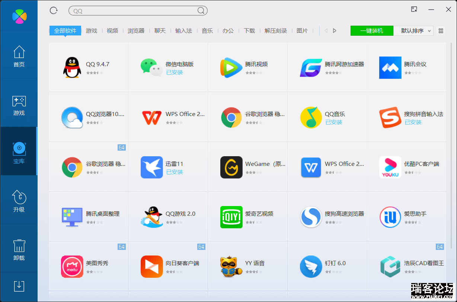Switch to the 办公 category tab
This screenshot has height=302, width=457.
(228, 31)
